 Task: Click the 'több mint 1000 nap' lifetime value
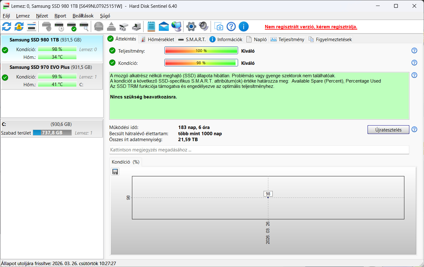click(200, 134)
